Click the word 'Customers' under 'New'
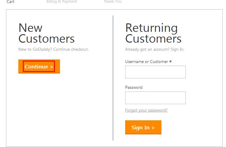 [x=46, y=39]
